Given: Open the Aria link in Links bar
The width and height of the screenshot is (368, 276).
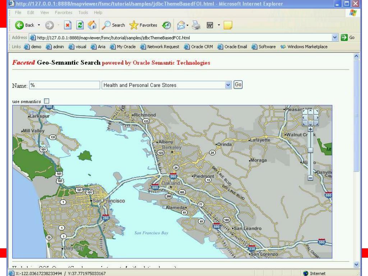Looking at the screenshot, I should [98, 47].
